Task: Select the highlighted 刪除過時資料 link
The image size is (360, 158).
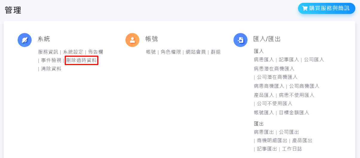Action: [81, 60]
